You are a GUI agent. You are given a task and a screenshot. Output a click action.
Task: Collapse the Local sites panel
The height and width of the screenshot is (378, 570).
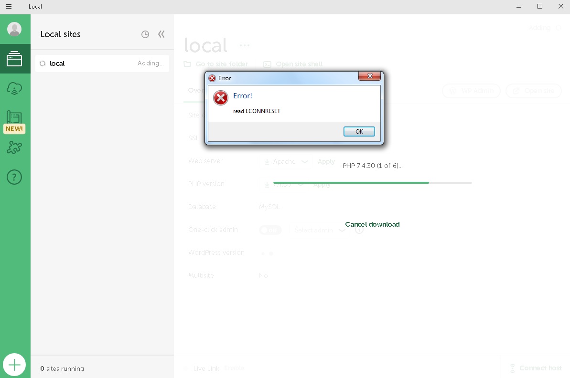(x=161, y=34)
